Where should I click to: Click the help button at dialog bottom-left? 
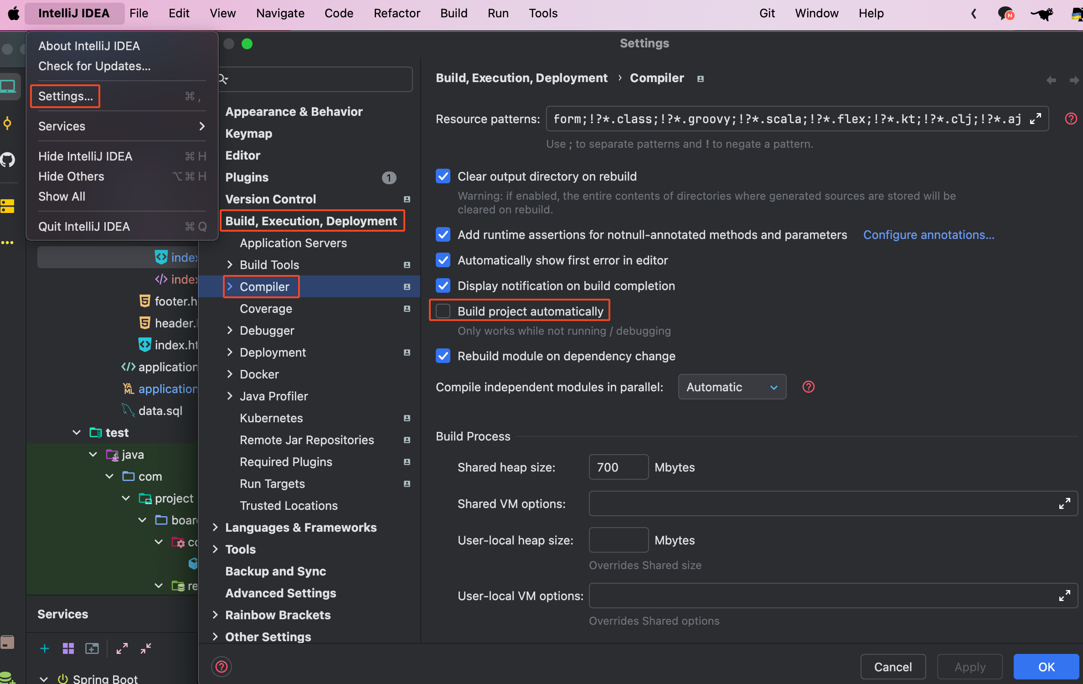(222, 667)
